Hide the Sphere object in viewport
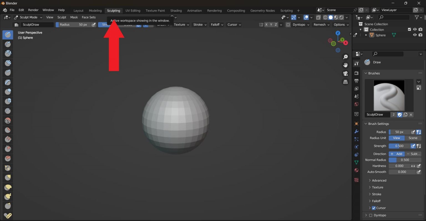Viewport: 426px width, 221px height. tap(415, 35)
